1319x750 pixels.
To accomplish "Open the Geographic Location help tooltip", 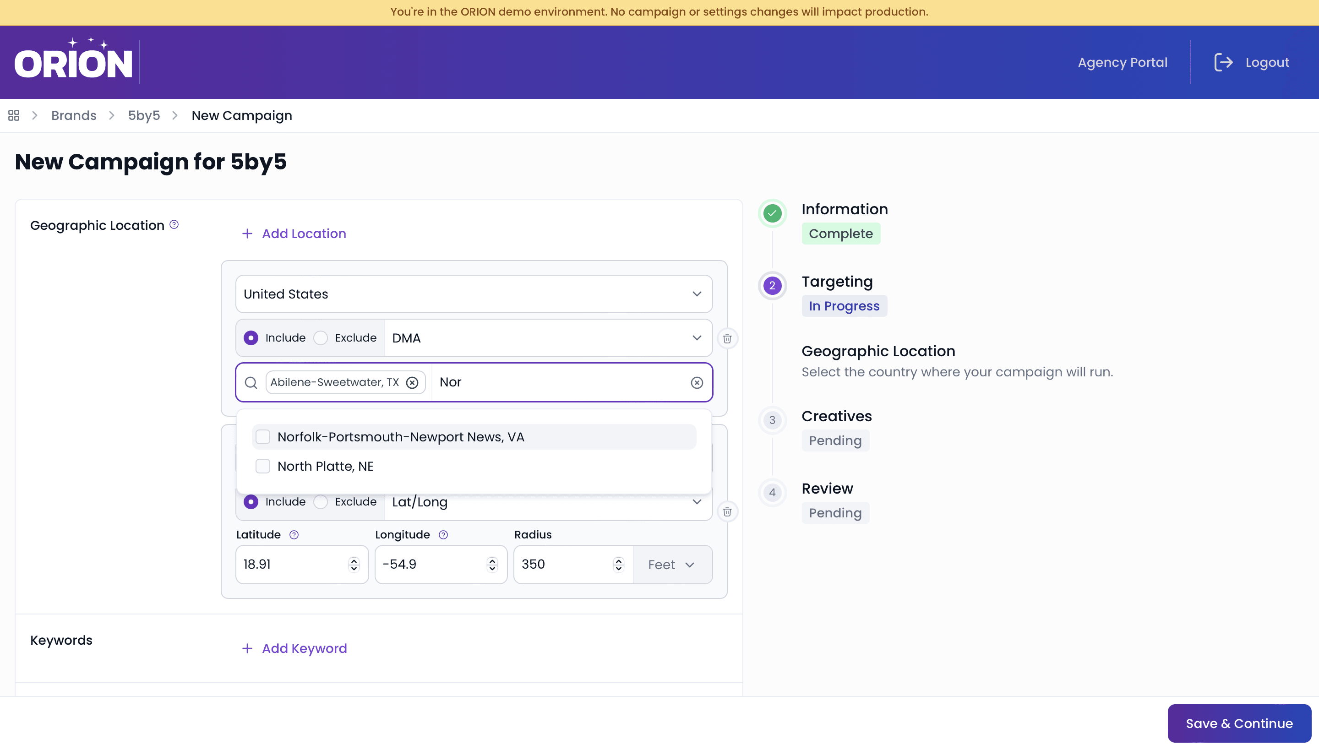I will pos(174,224).
